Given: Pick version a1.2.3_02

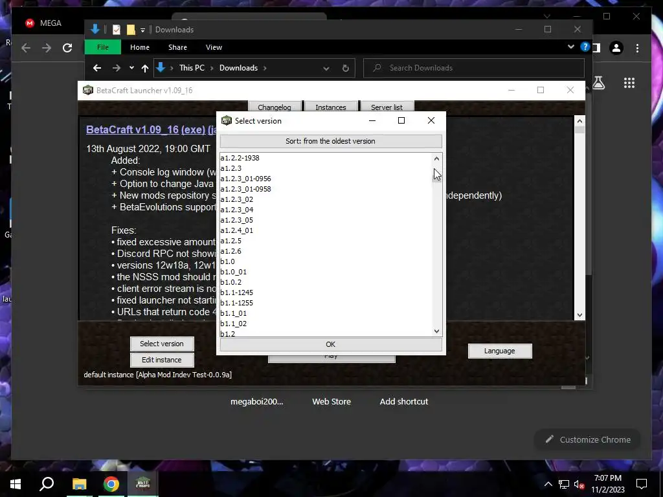Looking at the screenshot, I should click(326, 199).
